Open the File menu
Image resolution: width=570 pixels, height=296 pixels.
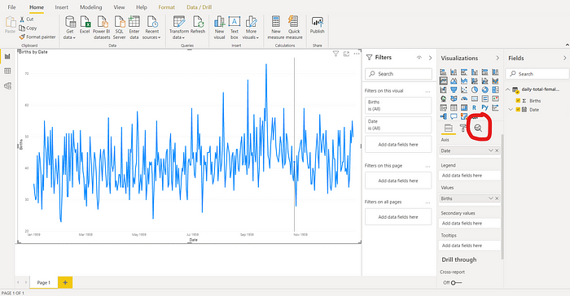(x=11, y=7)
